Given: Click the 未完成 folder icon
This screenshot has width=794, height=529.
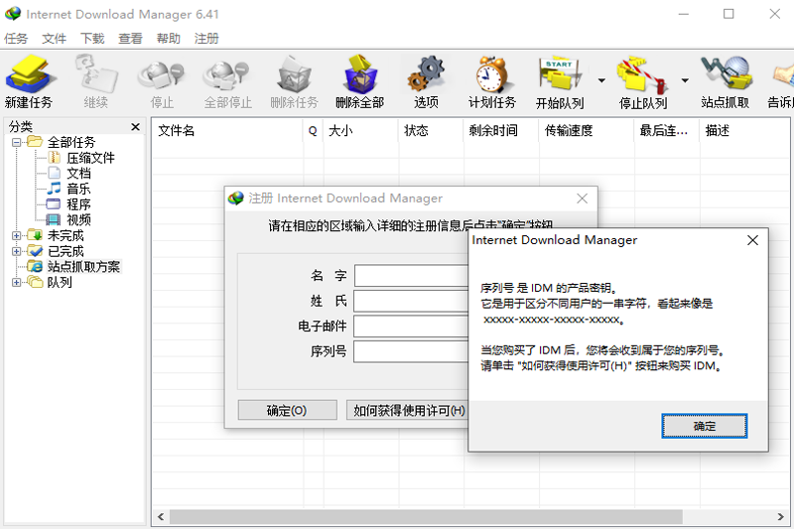Looking at the screenshot, I should (x=35, y=235).
